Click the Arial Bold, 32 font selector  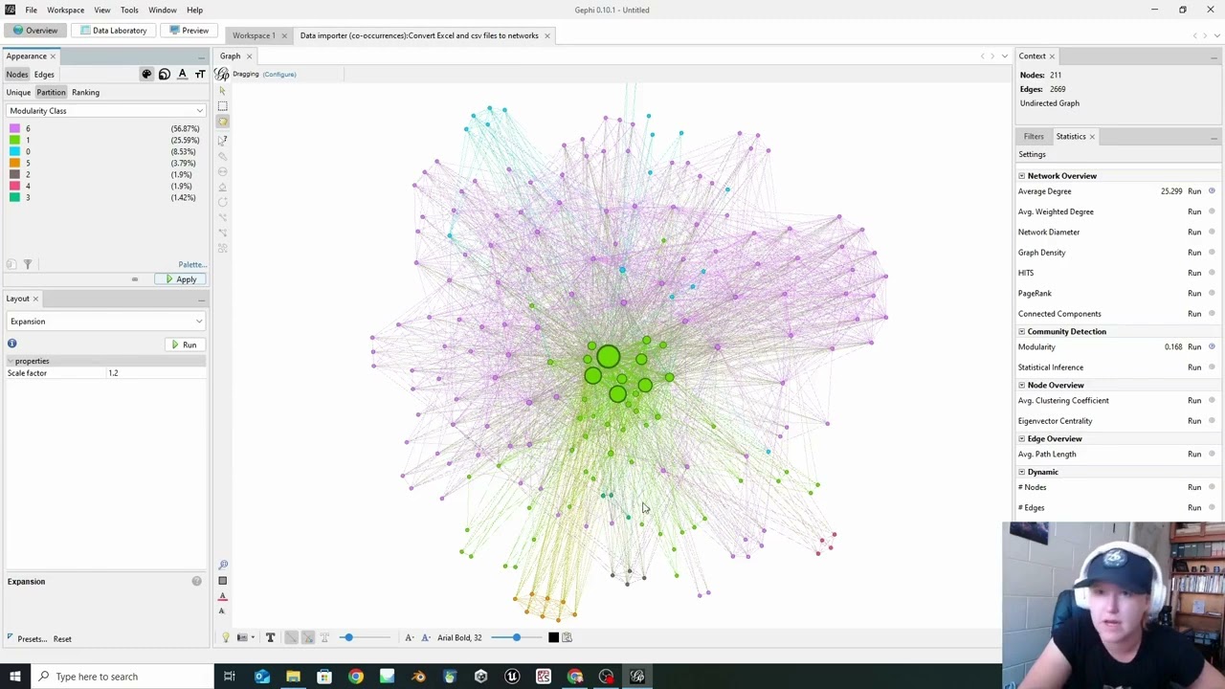pos(460,637)
